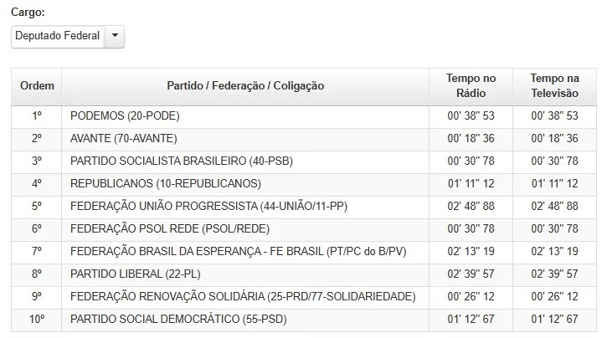Click the 10º order cell
The height and width of the screenshot is (338, 607).
(x=37, y=320)
